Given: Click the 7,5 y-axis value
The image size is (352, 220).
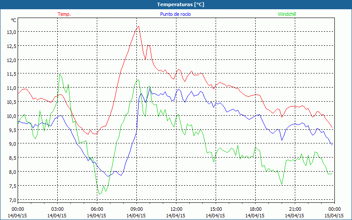Looking at the screenshot, I should (13, 186).
